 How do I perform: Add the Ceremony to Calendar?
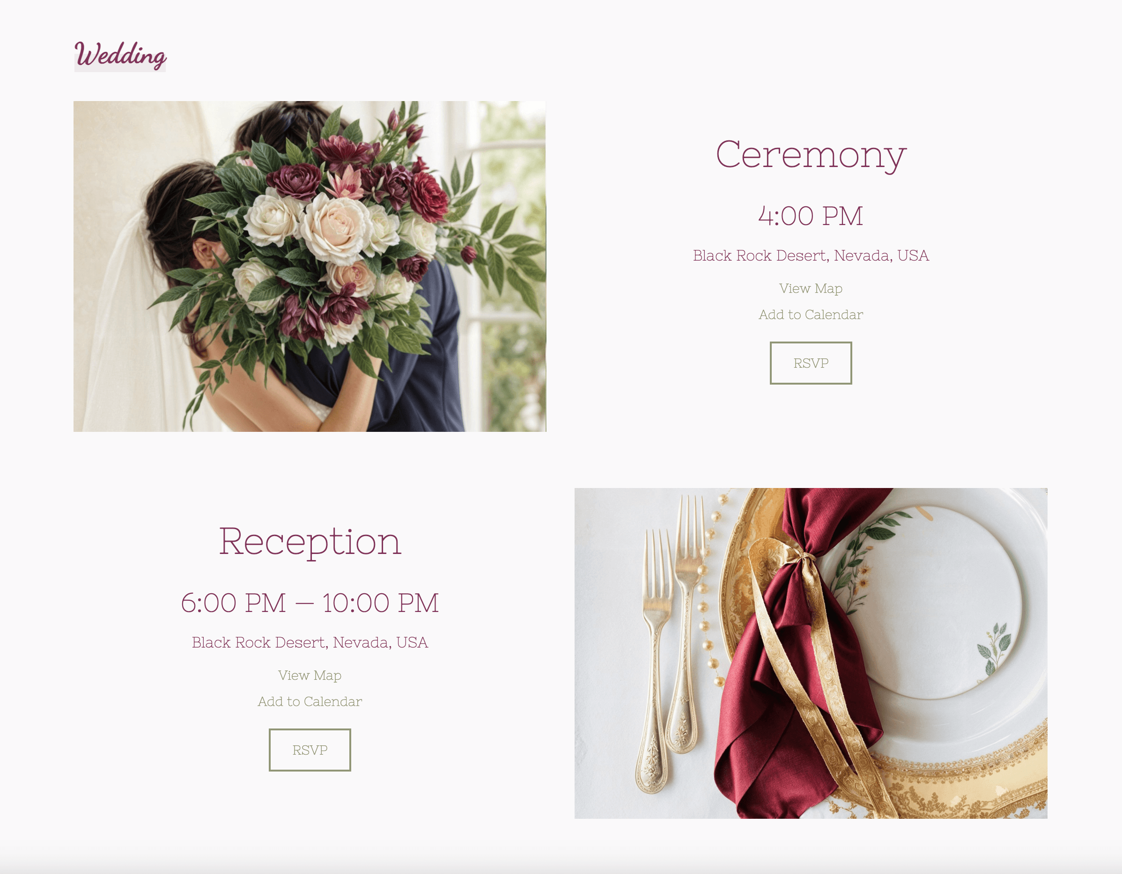(x=811, y=314)
